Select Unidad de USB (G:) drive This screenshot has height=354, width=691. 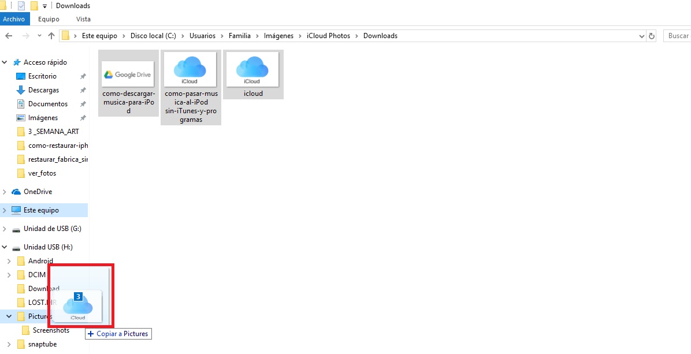53,229
